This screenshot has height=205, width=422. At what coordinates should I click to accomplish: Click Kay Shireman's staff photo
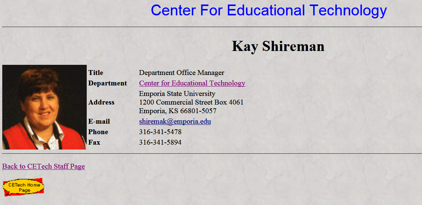[x=44, y=107]
